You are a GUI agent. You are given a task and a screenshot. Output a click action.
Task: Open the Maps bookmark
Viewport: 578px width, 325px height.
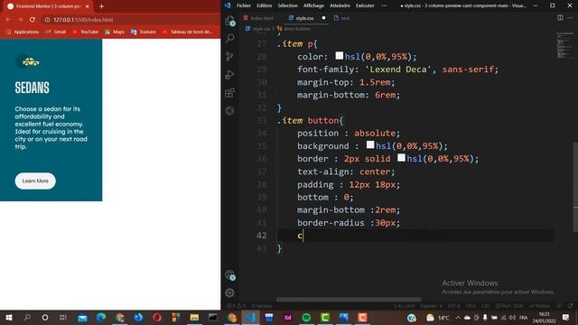pos(115,32)
